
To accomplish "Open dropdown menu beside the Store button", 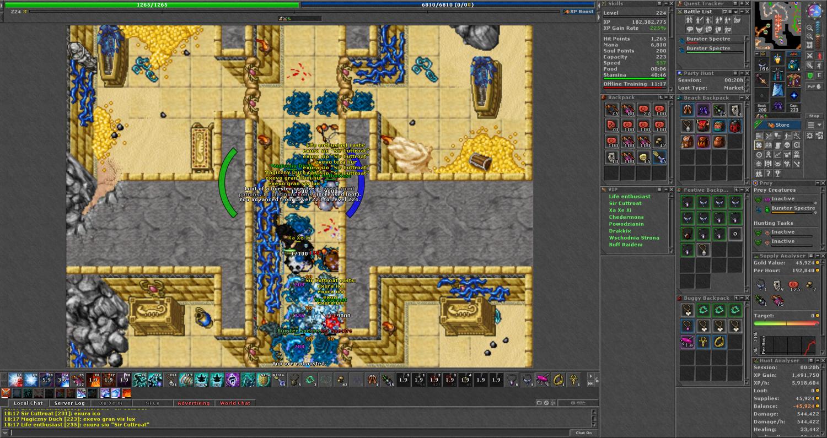I will point(814,125).
